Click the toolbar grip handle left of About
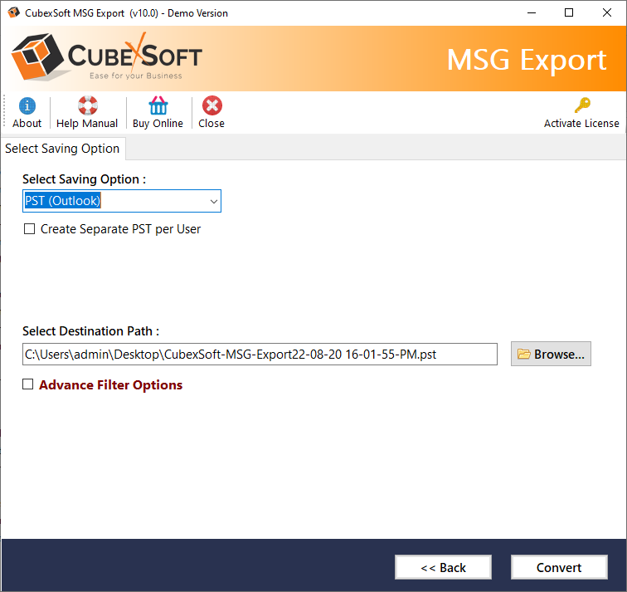Image resolution: width=627 pixels, height=592 pixels. [5, 112]
